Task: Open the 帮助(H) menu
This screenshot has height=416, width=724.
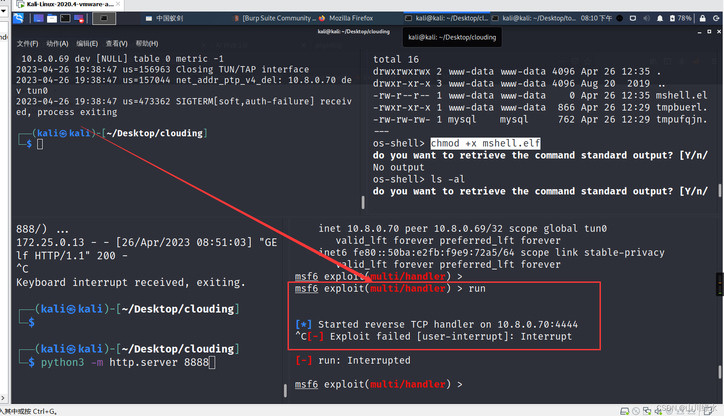Action: click(x=147, y=44)
